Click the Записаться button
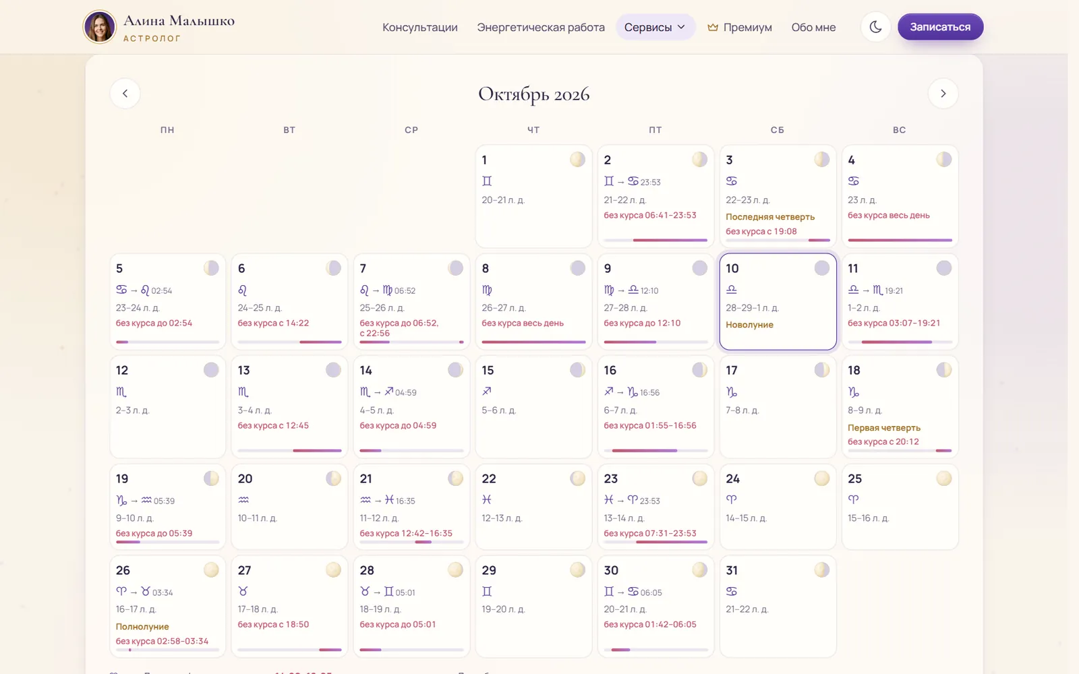The height and width of the screenshot is (674, 1079). coord(940,27)
